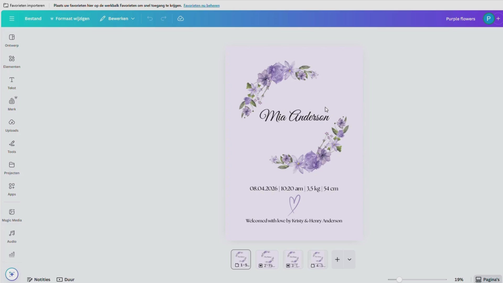Open the Elementen panel
Screen dimensions: 503x283
(12, 62)
